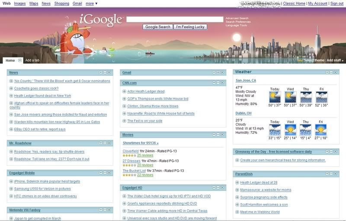Expand 'Samsung U550 for Verizon in pictures' item
346x221 pixels.
[11, 189]
